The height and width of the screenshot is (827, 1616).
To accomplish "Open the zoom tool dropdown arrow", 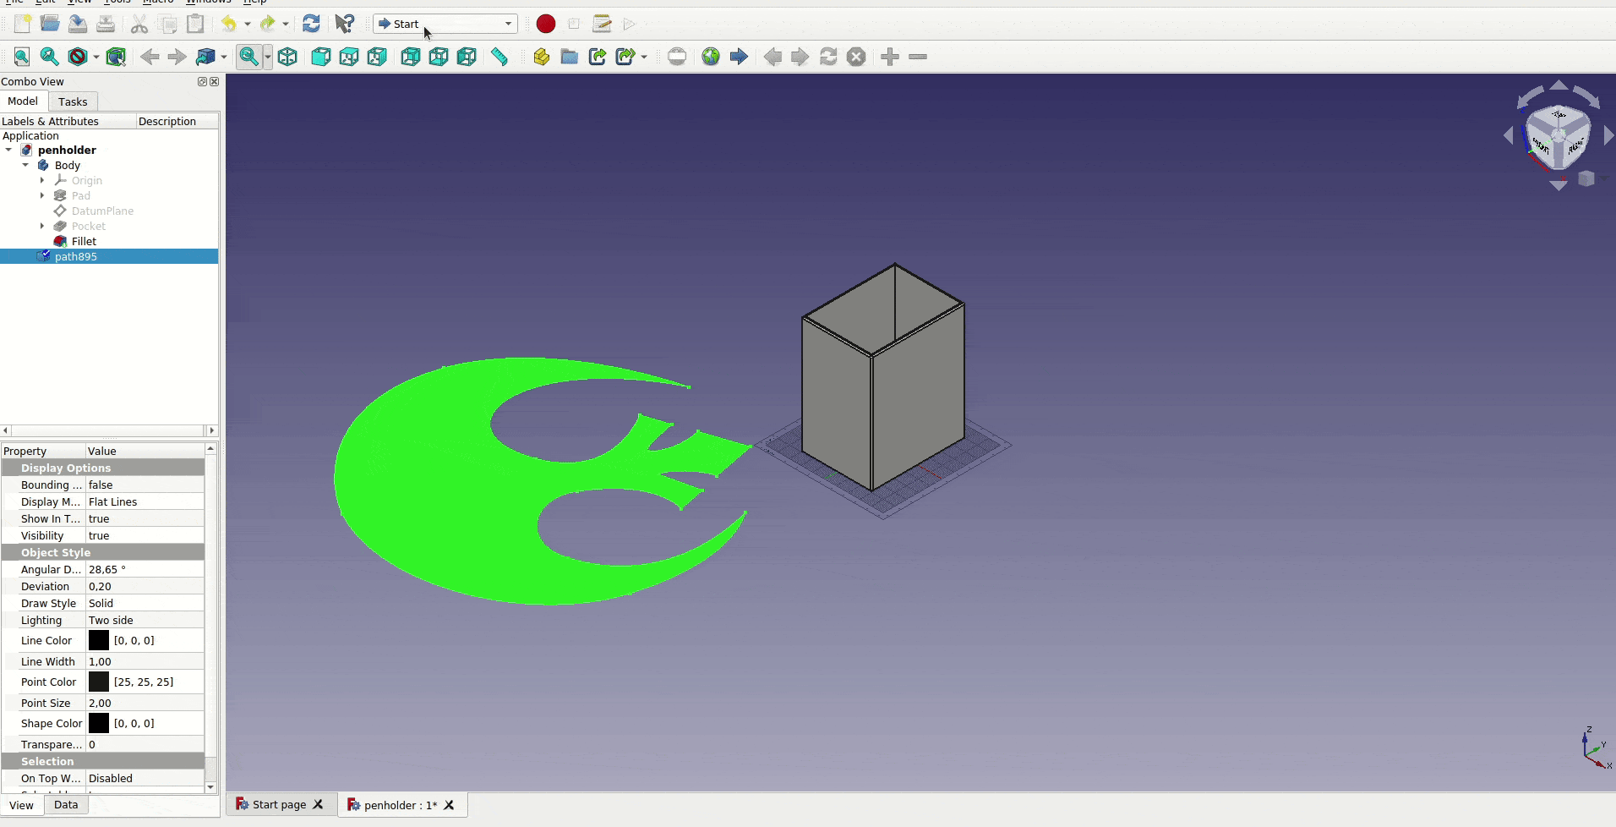I will point(268,57).
